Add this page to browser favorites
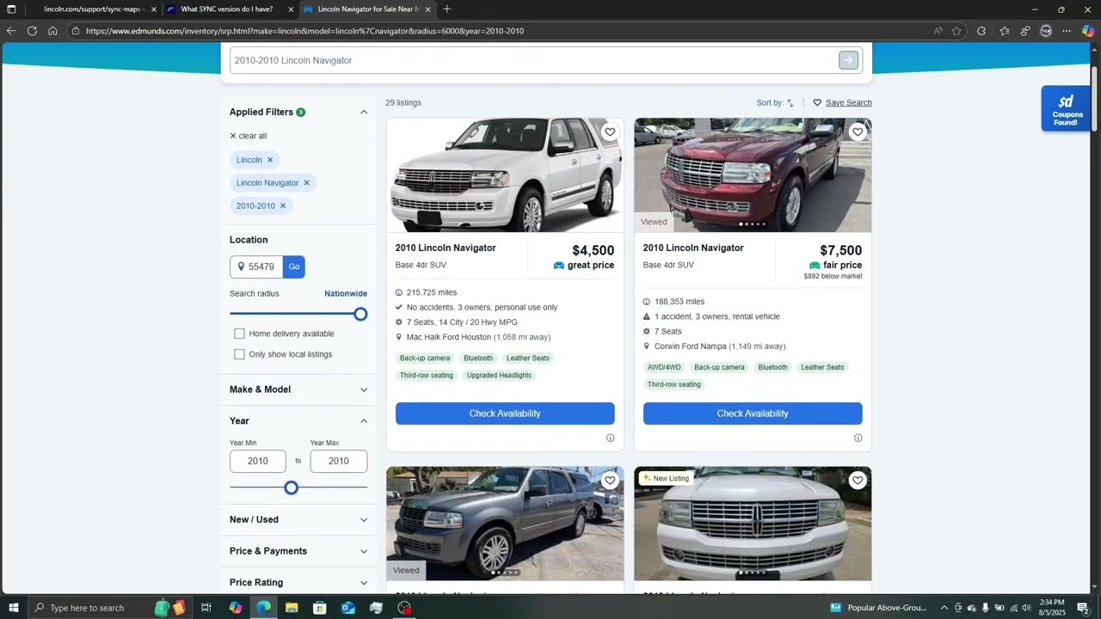1101x619 pixels. click(956, 31)
